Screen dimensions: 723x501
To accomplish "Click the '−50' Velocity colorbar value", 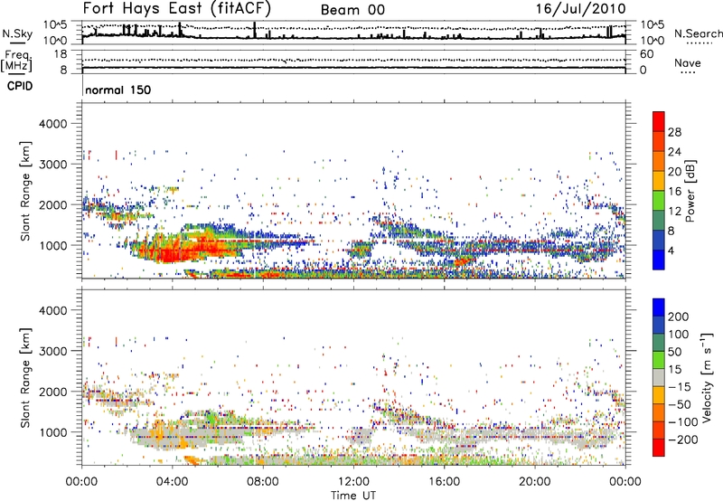I will [x=680, y=404].
